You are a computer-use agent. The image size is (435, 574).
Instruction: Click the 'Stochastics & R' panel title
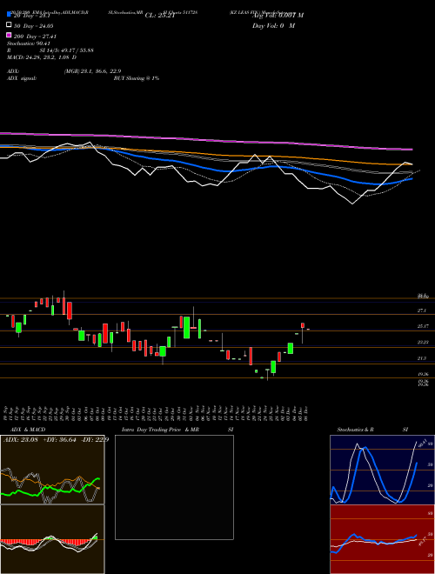coord(355,430)
